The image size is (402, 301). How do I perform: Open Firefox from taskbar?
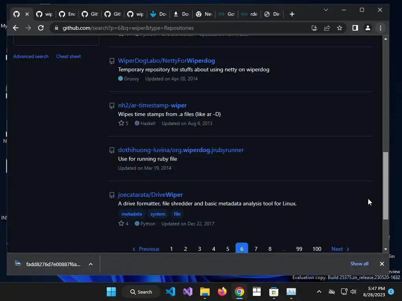222,292
